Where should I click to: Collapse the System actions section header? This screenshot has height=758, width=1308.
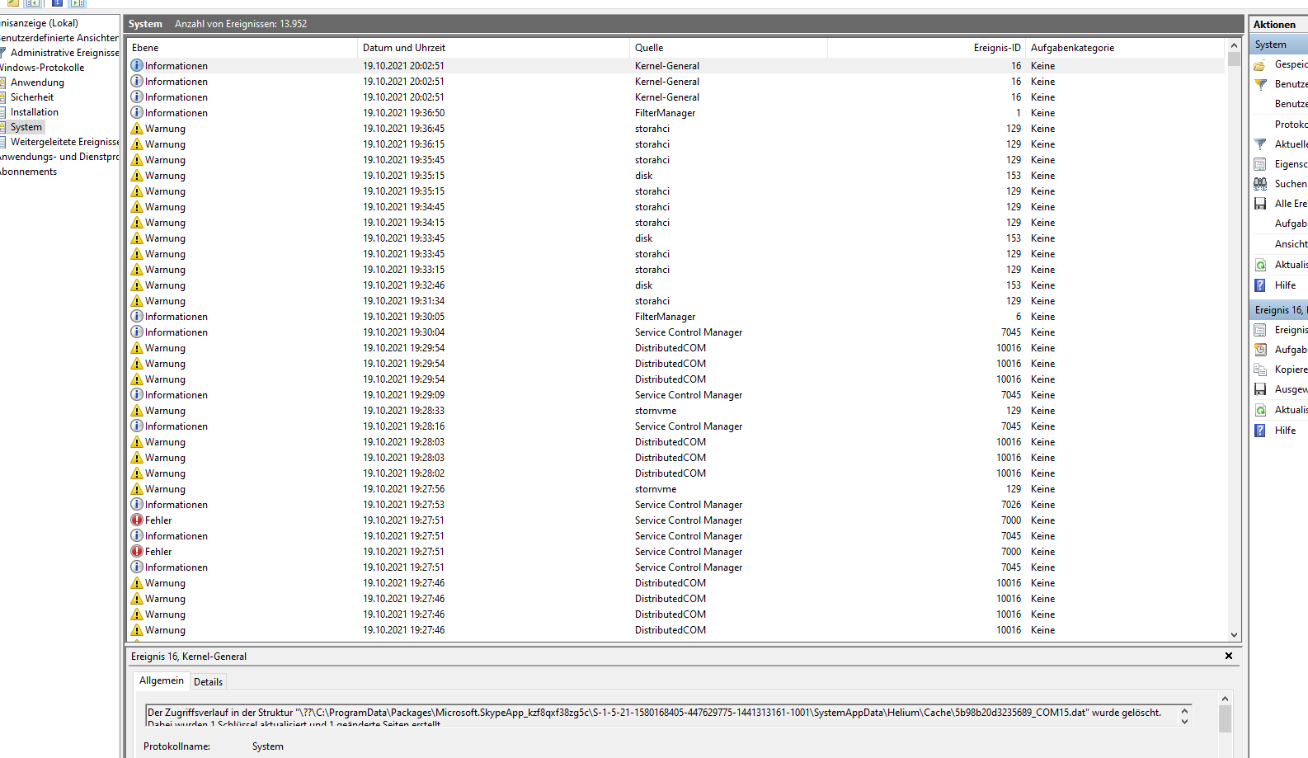coord(1279,45)
